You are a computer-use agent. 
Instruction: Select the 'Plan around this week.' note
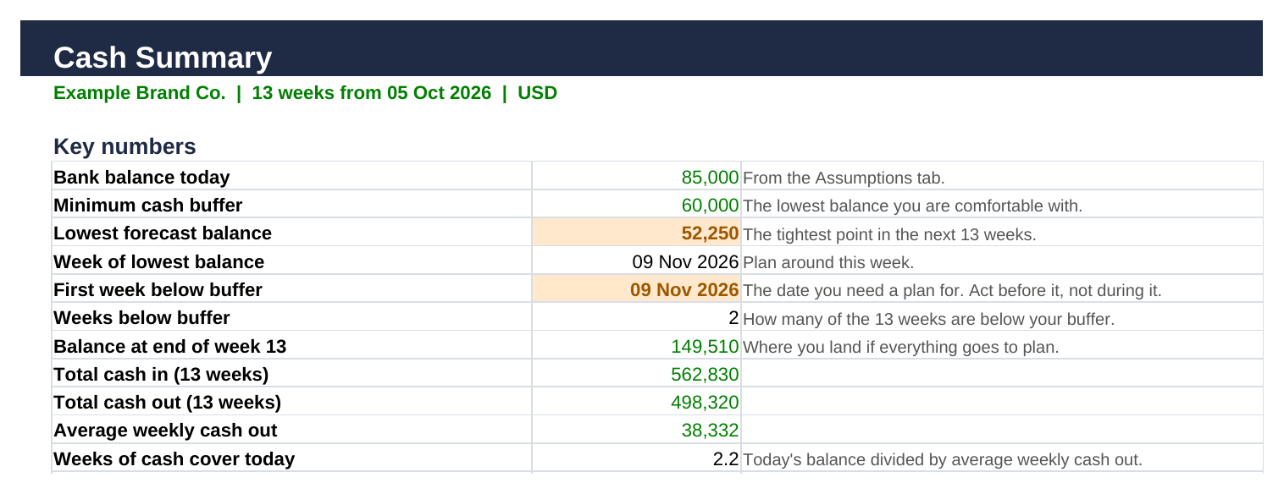click(x=827, y=263)
